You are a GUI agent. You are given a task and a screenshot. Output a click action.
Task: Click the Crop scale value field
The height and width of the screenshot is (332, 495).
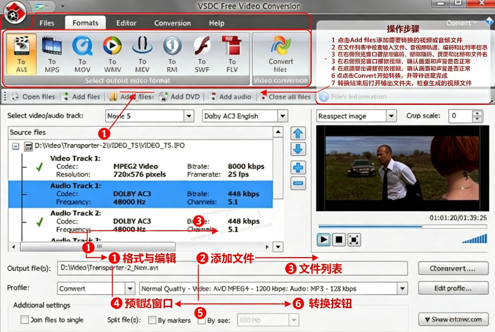coord(460,116)
